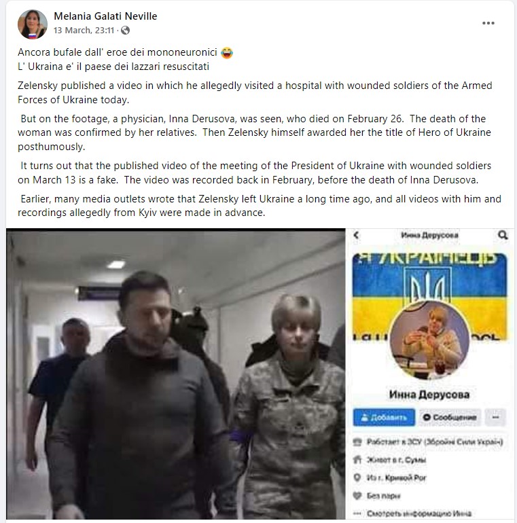Click the location pin icon by Кривой Рог

pos(357,477)
